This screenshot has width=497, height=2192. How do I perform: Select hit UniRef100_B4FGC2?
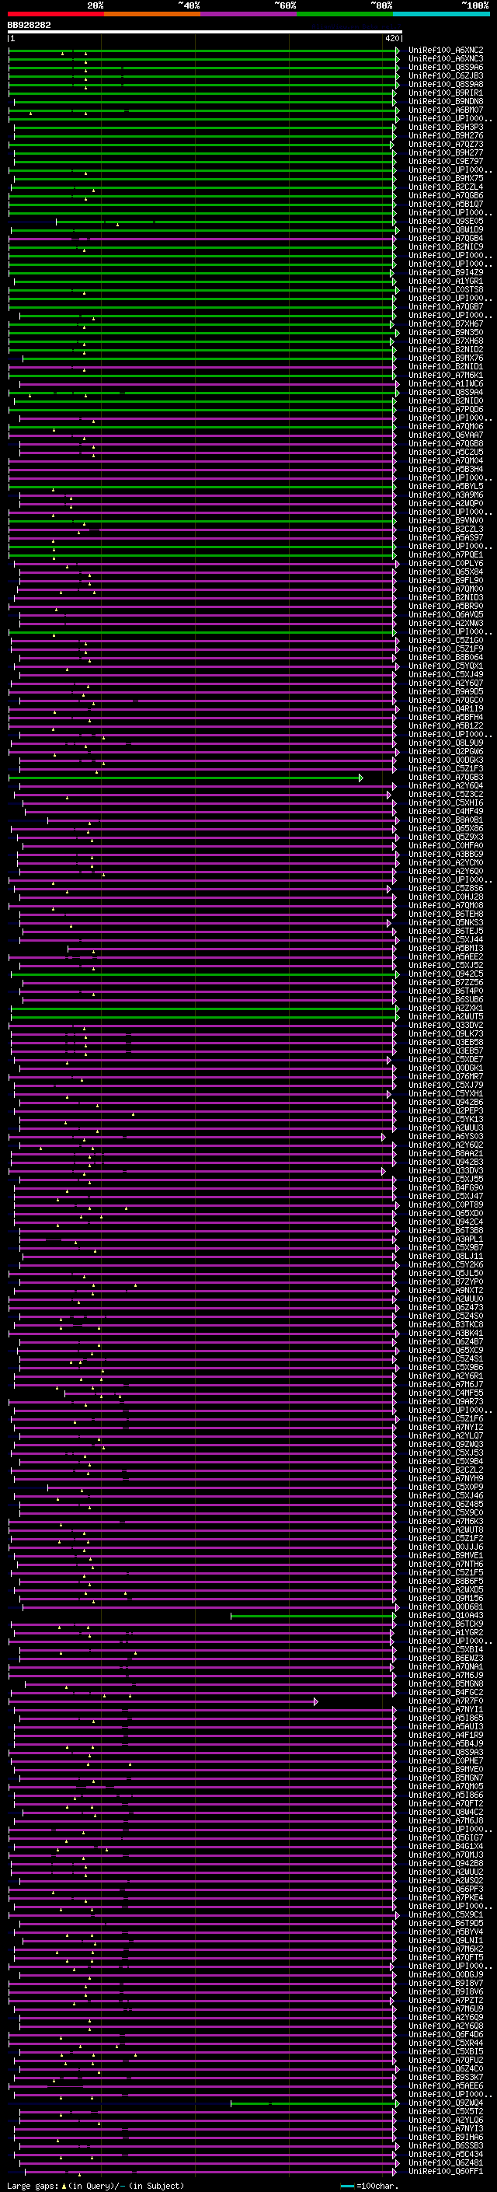tap(446, 1693)
